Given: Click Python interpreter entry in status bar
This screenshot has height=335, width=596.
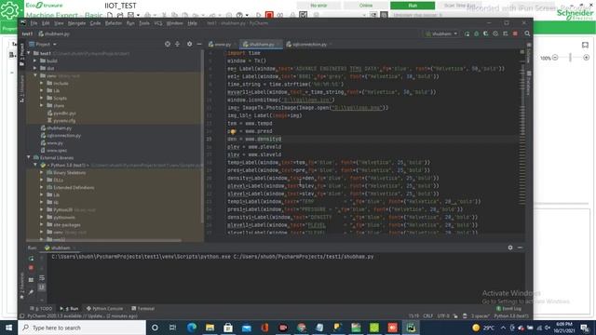Looking at the screenshot, I should [511, 316].
